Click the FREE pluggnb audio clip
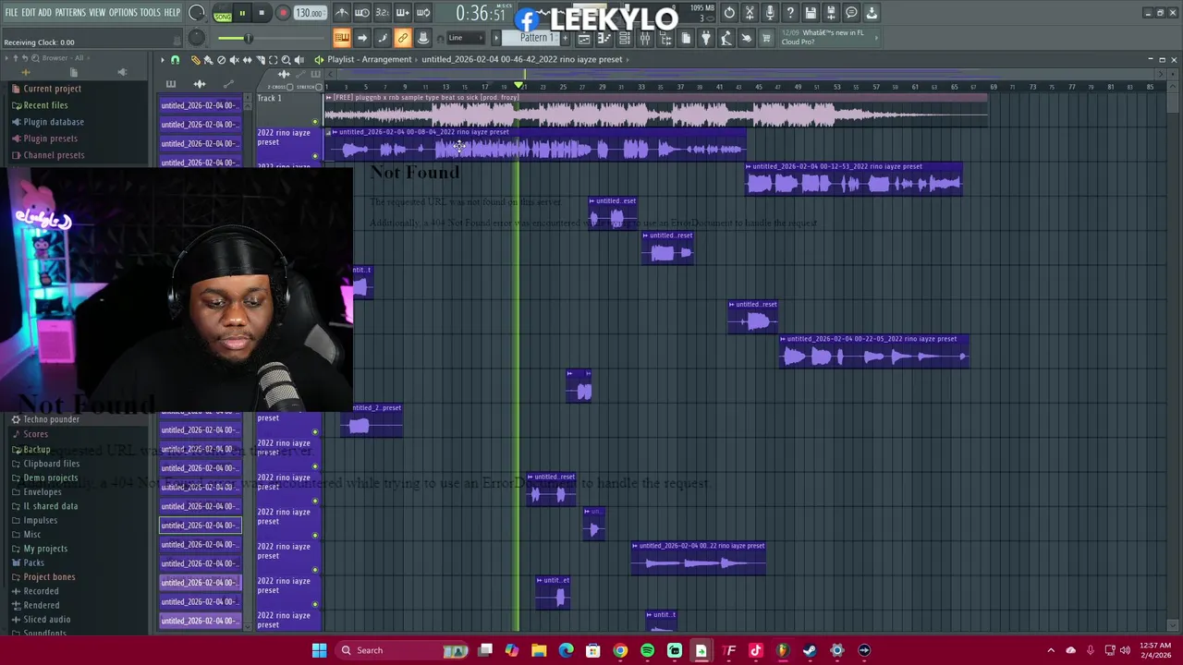The height and width of the screenshot is (665, 1183). [656, 111]
